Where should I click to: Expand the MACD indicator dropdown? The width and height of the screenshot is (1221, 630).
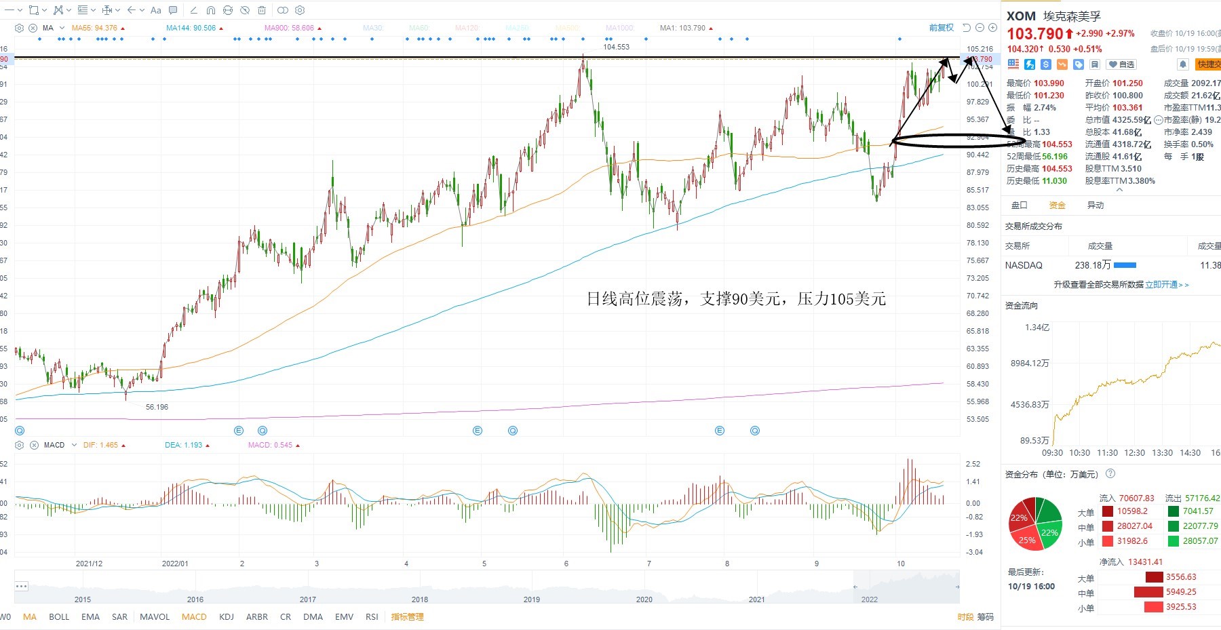click(74, 445)
